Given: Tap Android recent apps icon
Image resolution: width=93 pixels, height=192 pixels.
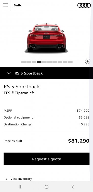Looking at the screenshot, I should click(x=21, y=187).
